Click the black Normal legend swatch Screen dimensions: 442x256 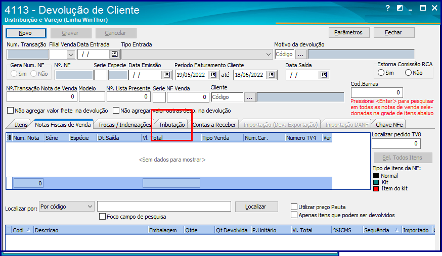click(376, 176)
